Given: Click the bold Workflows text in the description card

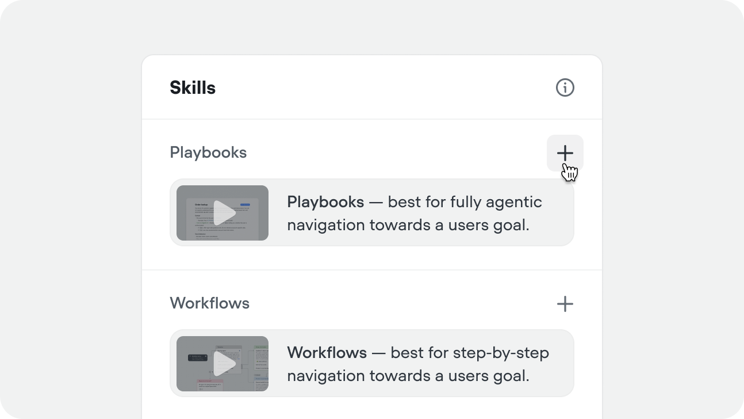Looking at the screenshot, I should tap(327, 352).
